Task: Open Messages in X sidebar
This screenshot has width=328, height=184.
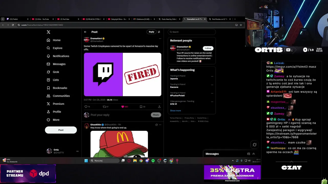Action: click(x=56, y=64)
